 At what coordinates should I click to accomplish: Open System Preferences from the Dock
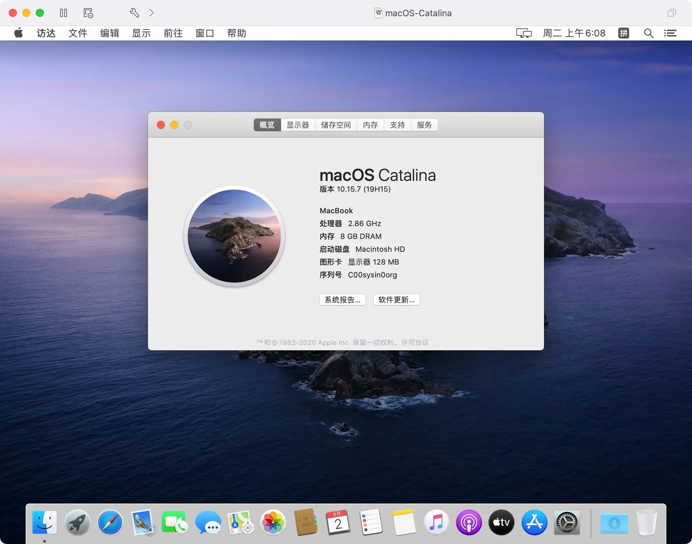[567, 522]
